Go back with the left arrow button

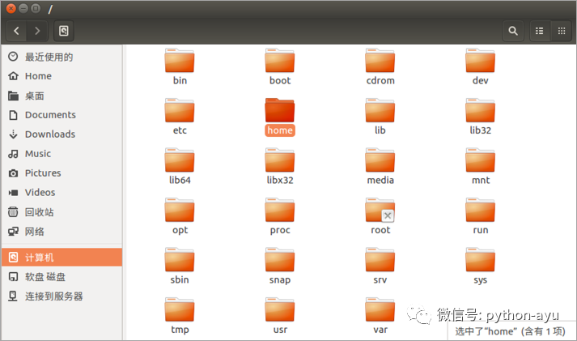tap(16, 31)
